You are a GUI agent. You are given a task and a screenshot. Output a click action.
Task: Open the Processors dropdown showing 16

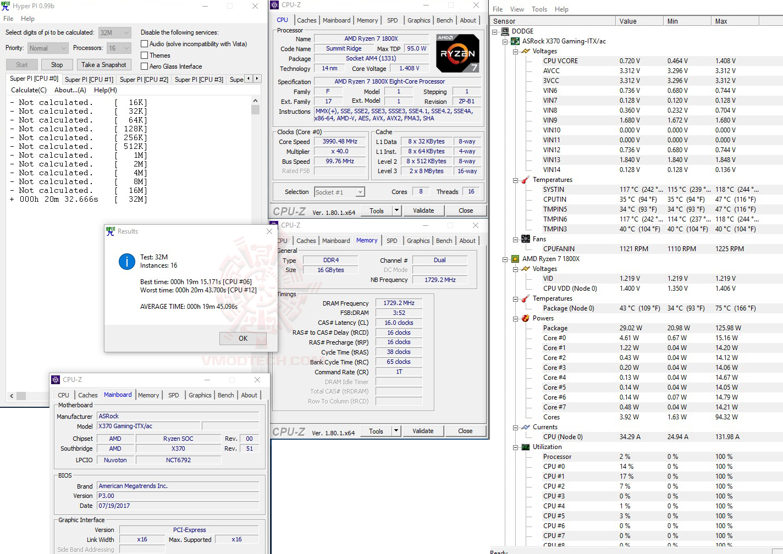118,48
